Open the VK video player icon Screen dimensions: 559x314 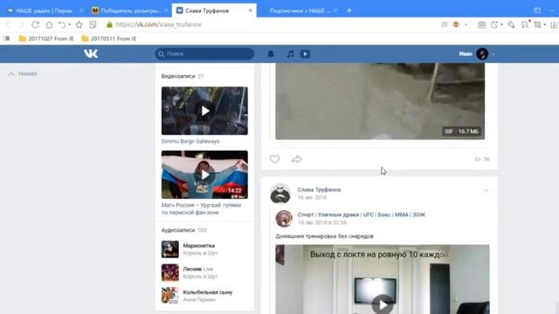305,54
